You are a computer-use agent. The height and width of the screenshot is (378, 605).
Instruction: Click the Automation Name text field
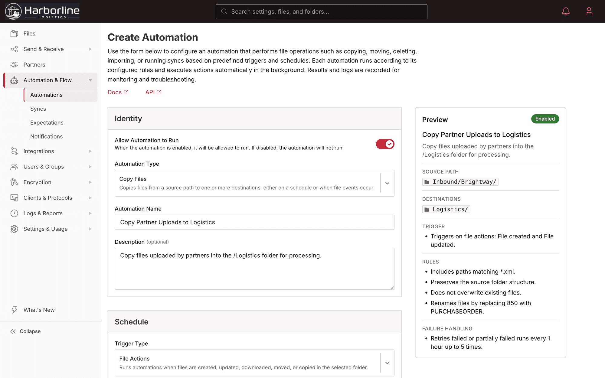pyautogui.click(x=254, y=222)
